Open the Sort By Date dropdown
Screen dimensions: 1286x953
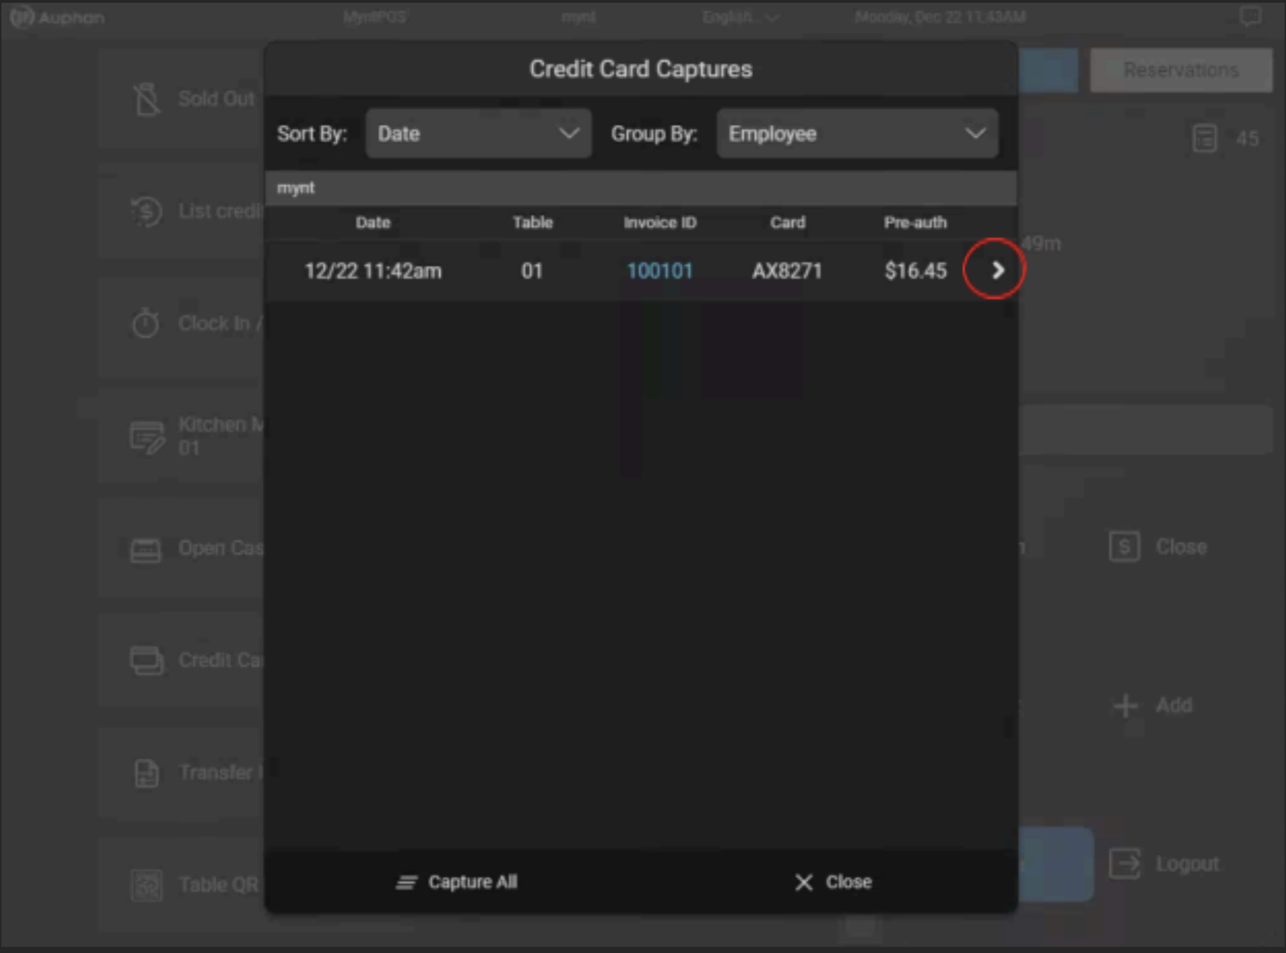tap(478, 134)
